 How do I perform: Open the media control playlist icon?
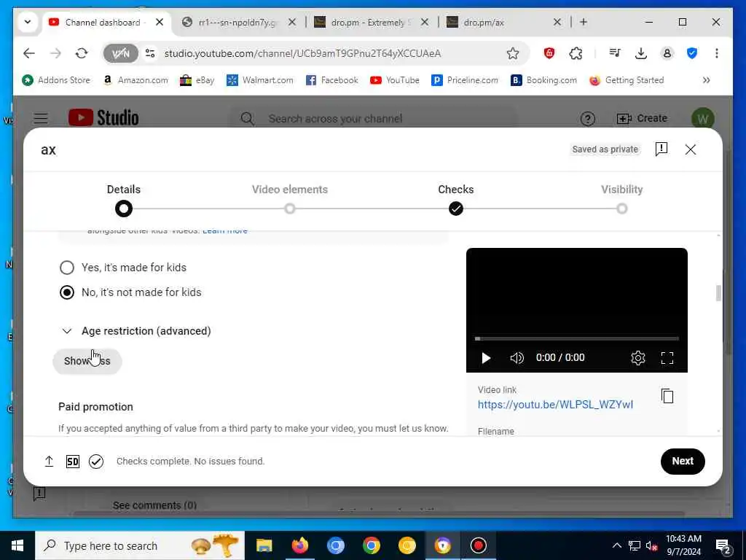(x=615, y=53)
